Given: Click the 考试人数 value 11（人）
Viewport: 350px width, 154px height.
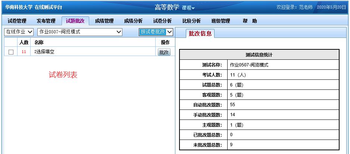Looking at the screenshot, I should (238, 75).
